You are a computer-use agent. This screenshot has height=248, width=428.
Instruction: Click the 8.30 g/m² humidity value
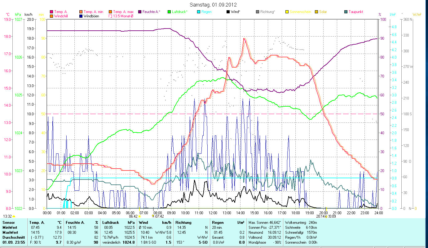[73, 242]
